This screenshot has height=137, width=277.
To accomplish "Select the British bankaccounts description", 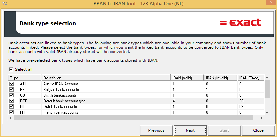I will (60, 95).
